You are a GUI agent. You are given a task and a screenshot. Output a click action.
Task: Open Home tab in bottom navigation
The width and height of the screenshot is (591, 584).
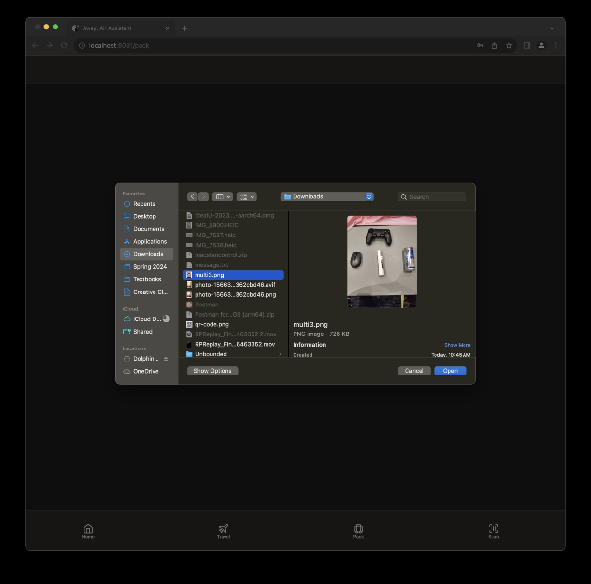coord(88,531)
